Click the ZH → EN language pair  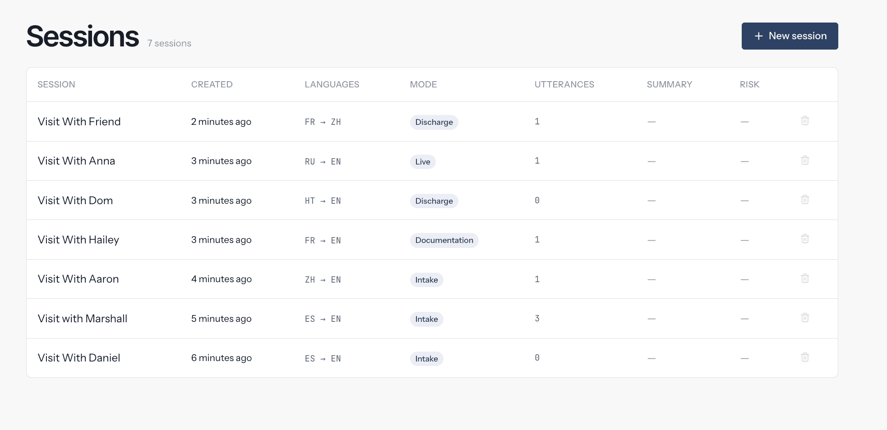click(323, 279)
